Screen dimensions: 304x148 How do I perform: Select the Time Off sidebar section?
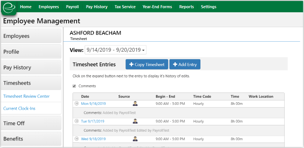[x=31, y=123]
